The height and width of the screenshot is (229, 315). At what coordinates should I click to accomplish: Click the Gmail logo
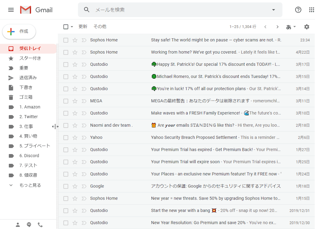[36, 10]
